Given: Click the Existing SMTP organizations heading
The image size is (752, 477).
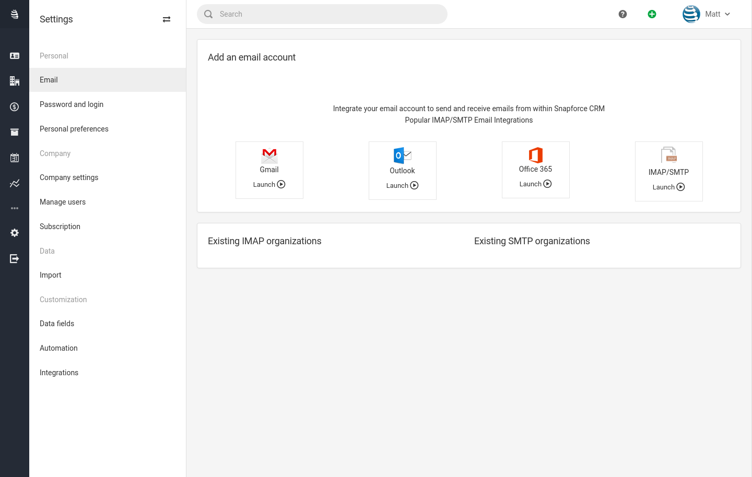Looking at the screenshot, I should coord(532,241).
